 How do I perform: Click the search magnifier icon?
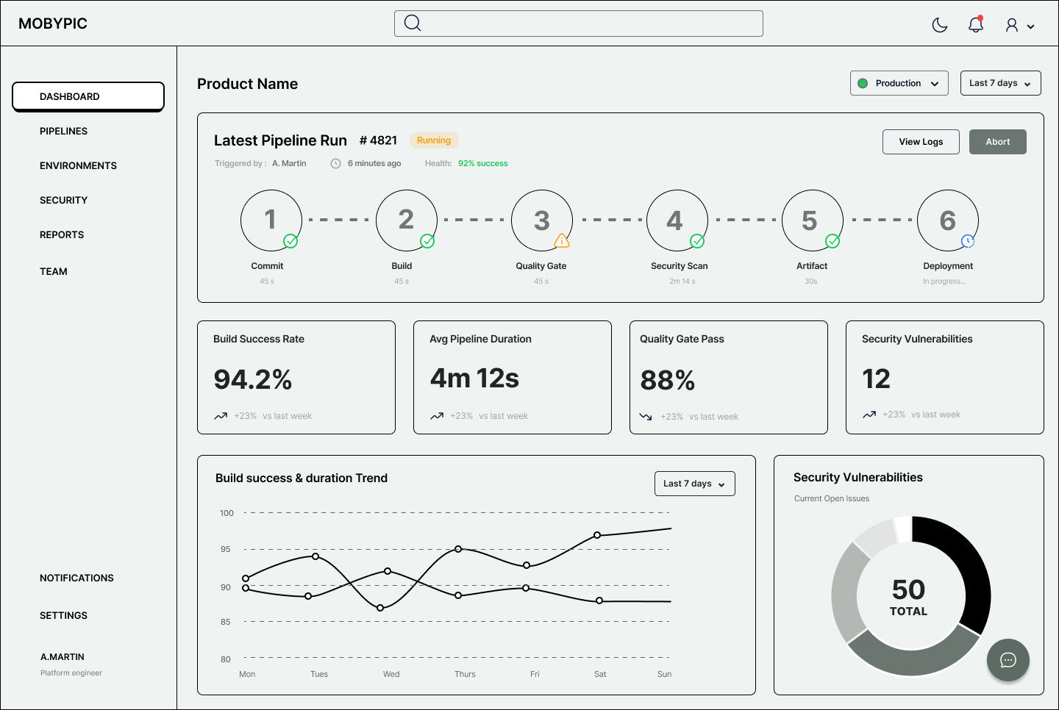pos(413,24)
